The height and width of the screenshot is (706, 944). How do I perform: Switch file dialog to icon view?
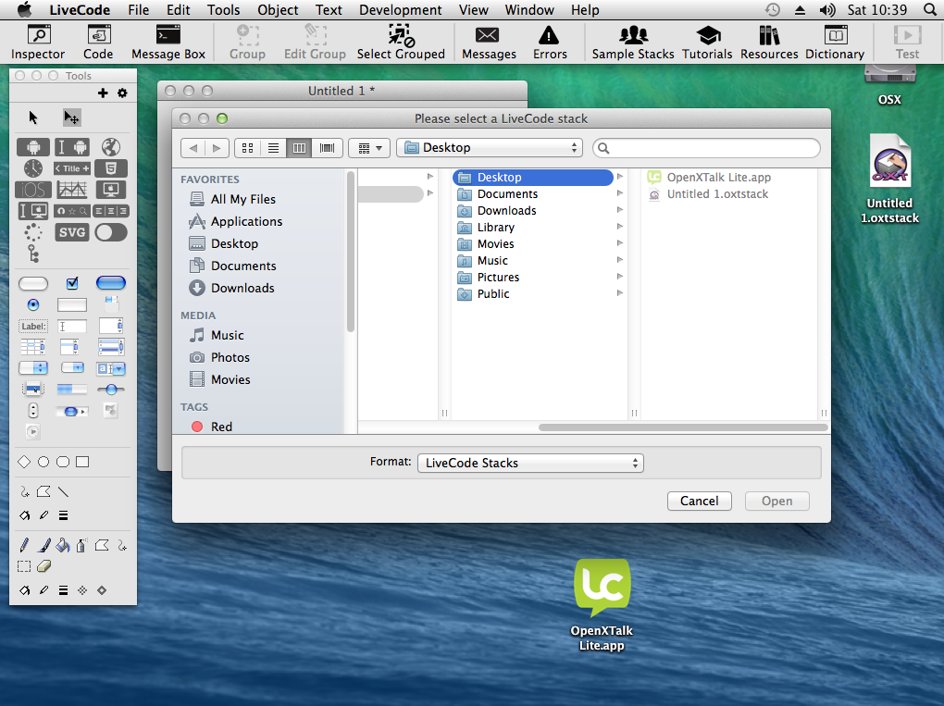click(247, 147)
